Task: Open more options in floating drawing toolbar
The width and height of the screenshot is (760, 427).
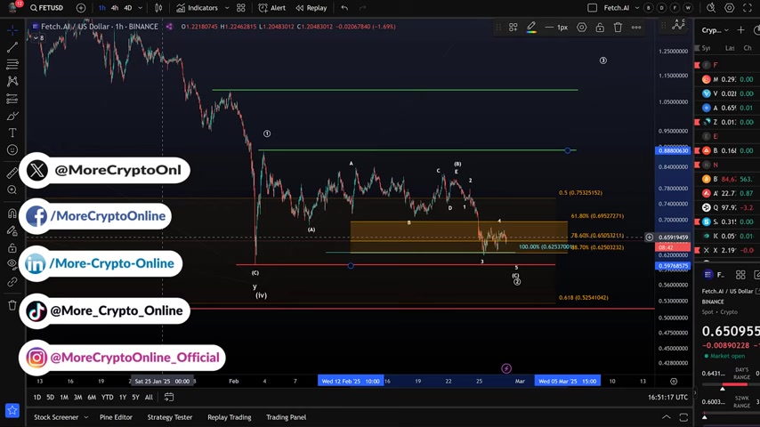Action: (x=636, y=28)
